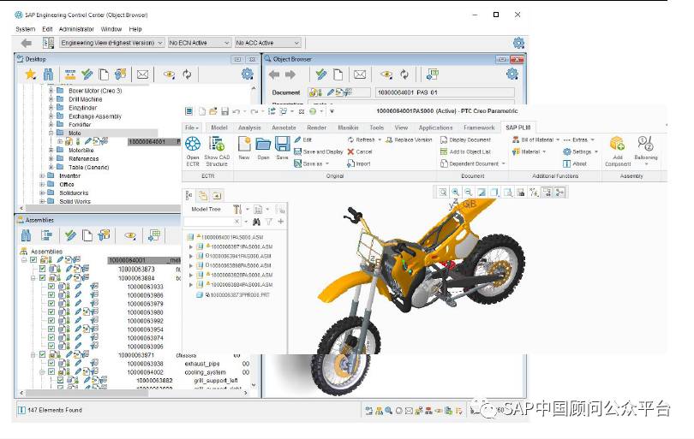Viewport: 694px width, 439px height.
Task: Click the Zoom Out icon in Creo view toolbar
Action: [469, 192]
